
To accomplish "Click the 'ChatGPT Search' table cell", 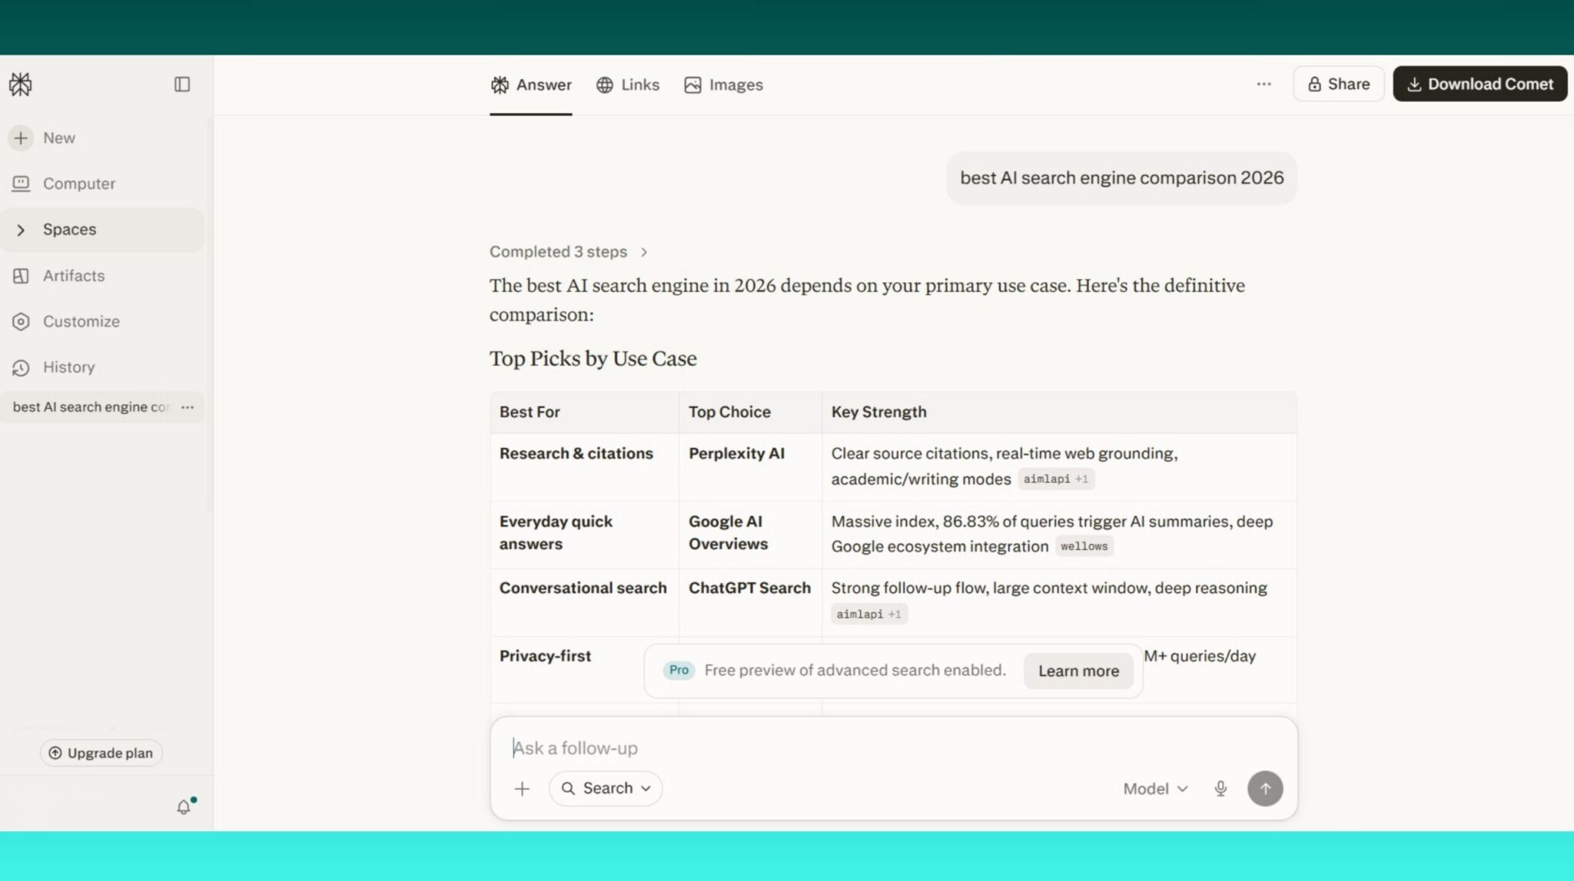I will [x=750, y=602].
